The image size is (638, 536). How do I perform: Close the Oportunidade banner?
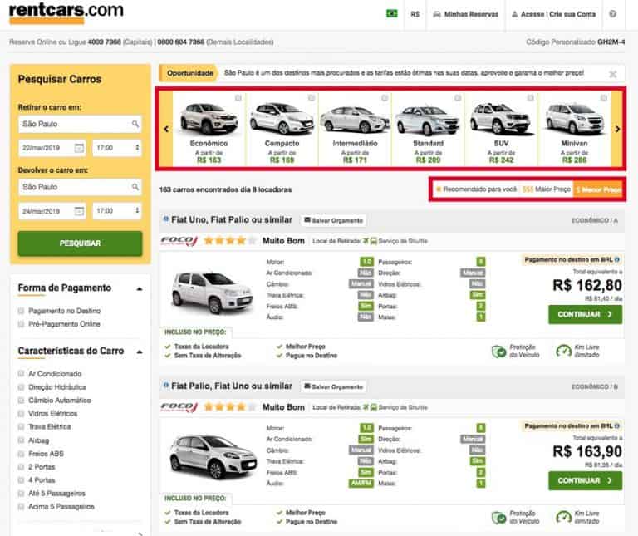point(613,74)
